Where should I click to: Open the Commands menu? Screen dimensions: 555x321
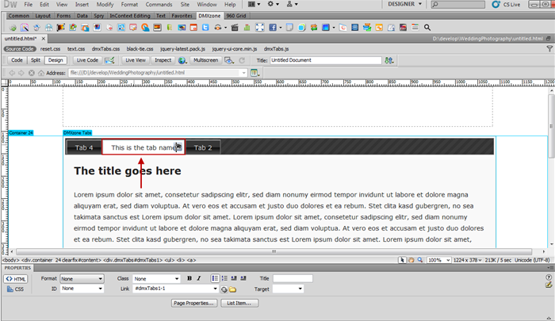pos(144,5)
